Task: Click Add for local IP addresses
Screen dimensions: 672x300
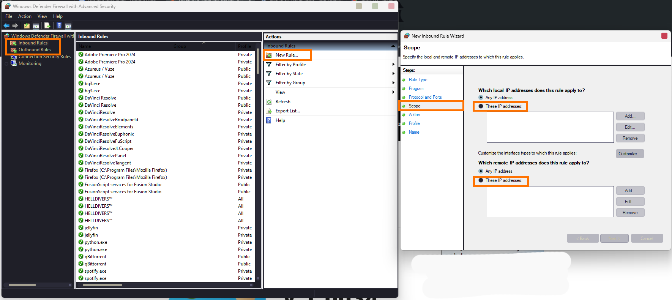Action: tap(630, 116)
